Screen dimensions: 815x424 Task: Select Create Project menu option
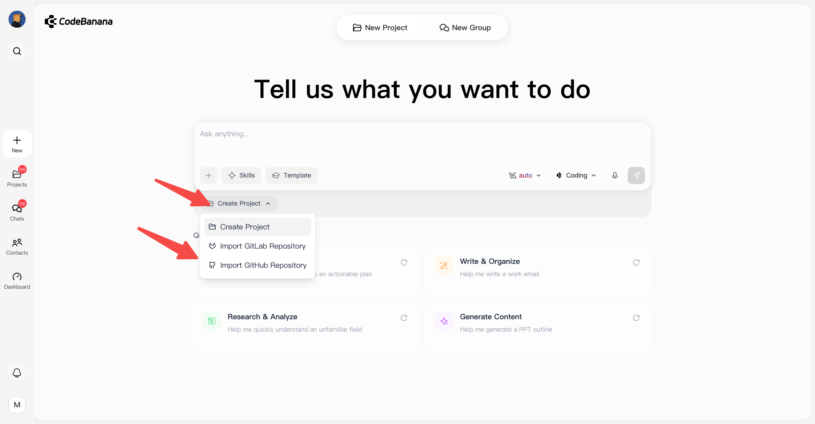[258, 227]
